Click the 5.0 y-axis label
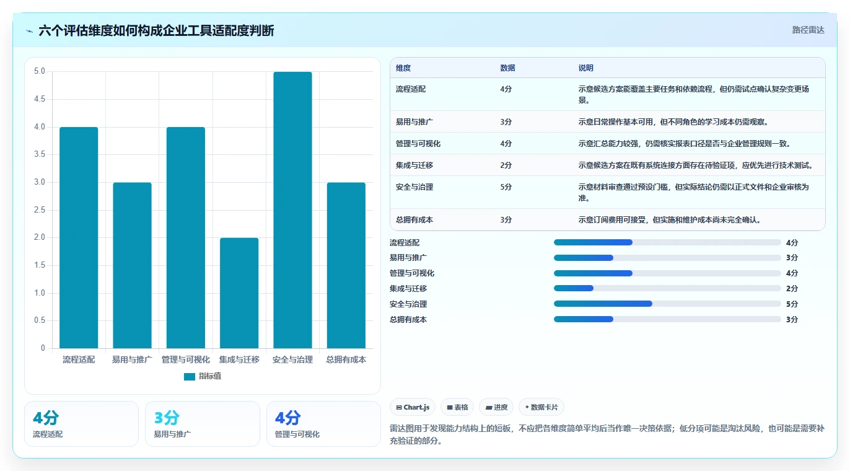Screen dimensions: 850x471 coord(40,71)
